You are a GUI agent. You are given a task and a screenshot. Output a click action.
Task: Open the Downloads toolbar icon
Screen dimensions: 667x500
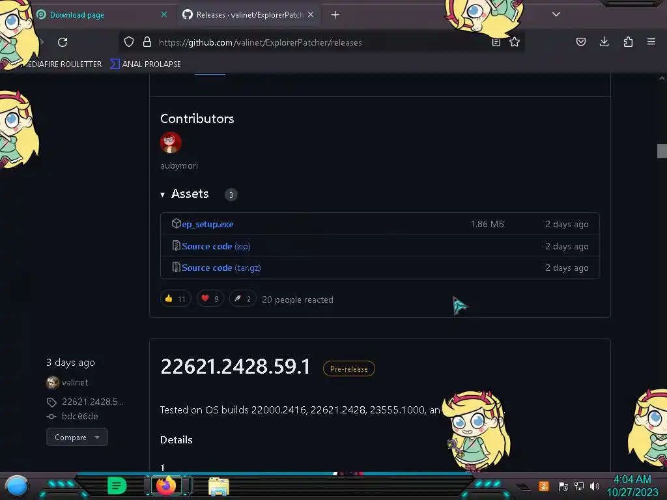pos(604,42)
